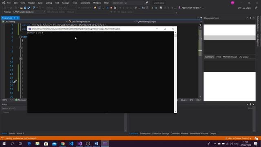Image resolution: width=261 pixels, height=147 pixels.
Task: Open the Command Window tab
Action: click(x=179, y=134)
